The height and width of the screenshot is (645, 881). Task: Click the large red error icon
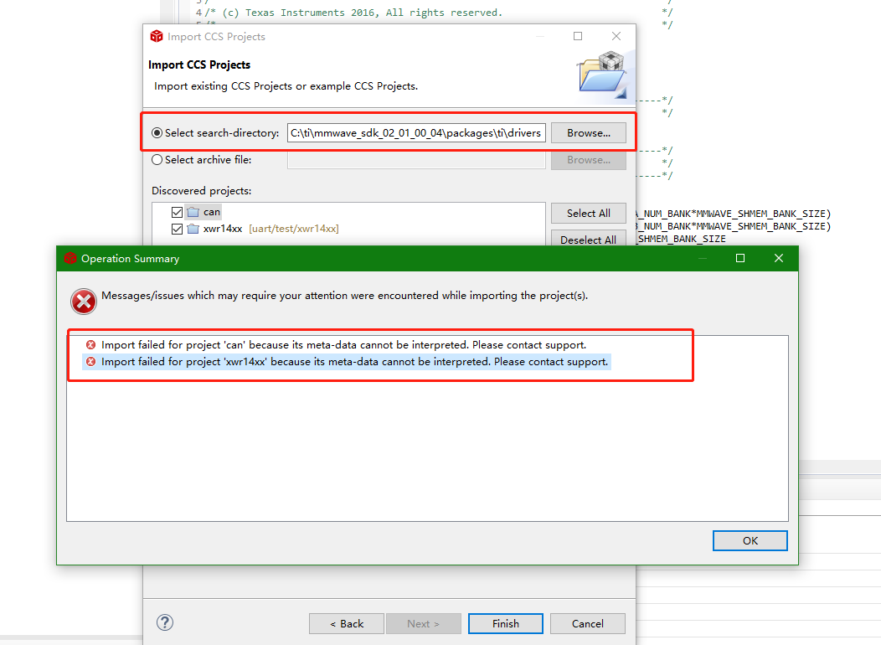point(84,302)
